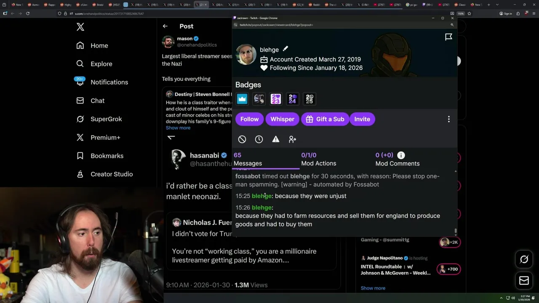Show hidden icons in the system tray
539x303 pixels.
pos(501,298)
